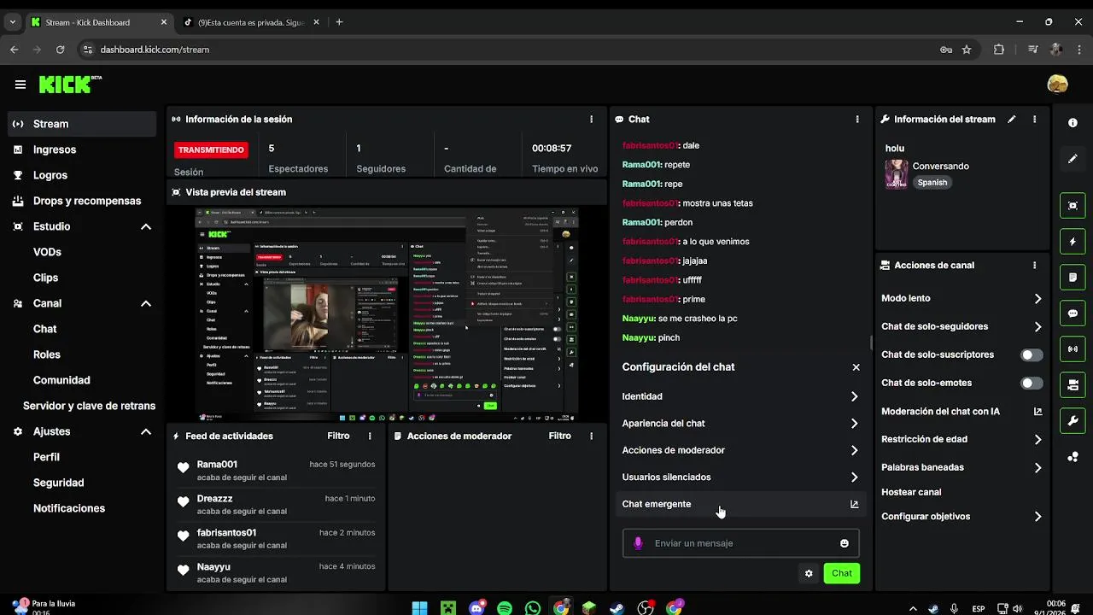
Task: Switch to the TikTok browser tab
Action: coord(249,22)
